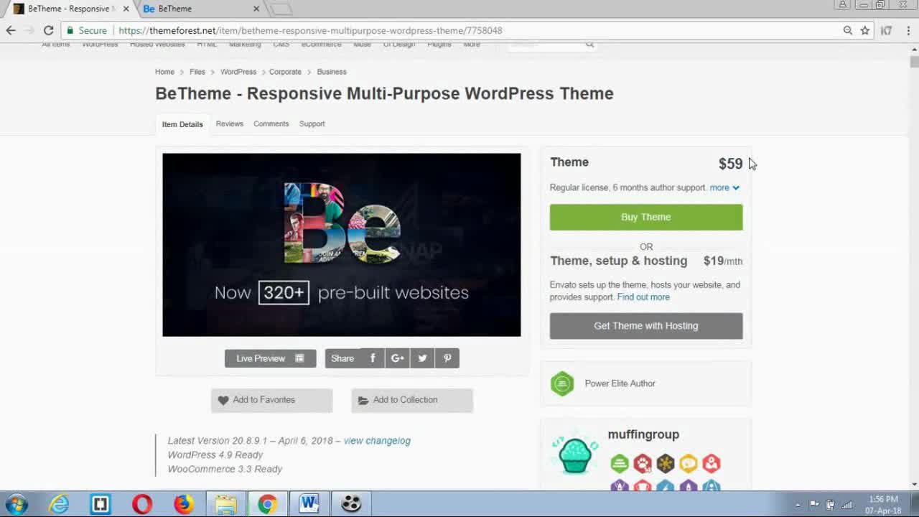
Task: Click the Power Elite Author badge icon
Action: click(x=562, y=383)
